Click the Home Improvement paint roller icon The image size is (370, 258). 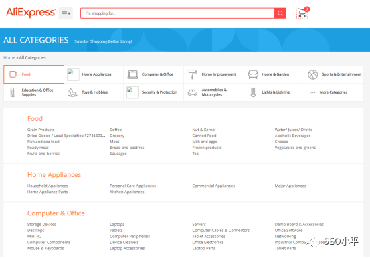click(193, 74)
